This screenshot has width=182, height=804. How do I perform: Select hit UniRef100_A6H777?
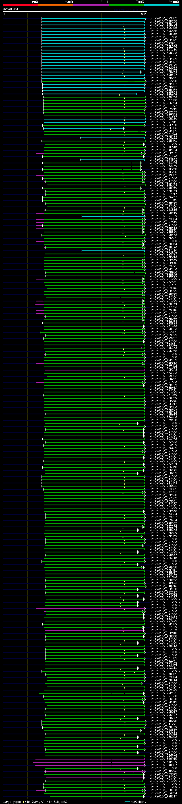pyautogui.click(x=163, y=718)
